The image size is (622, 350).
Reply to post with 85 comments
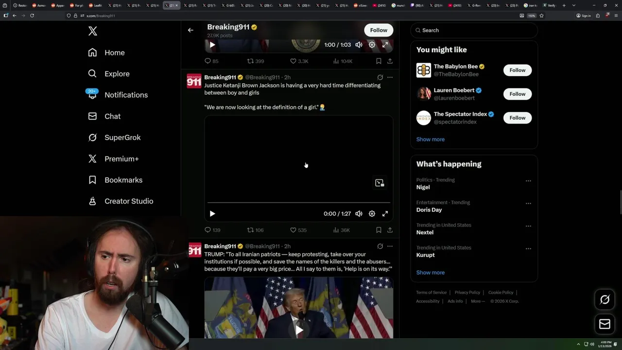(211, 61)
